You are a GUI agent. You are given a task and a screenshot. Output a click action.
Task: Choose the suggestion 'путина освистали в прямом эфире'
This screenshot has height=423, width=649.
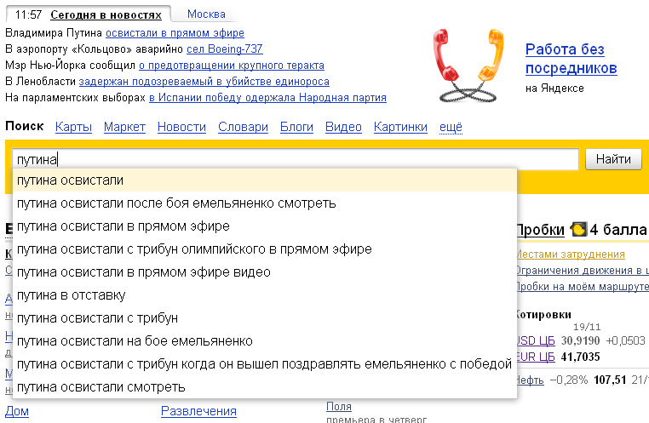[x=265, y=226]
